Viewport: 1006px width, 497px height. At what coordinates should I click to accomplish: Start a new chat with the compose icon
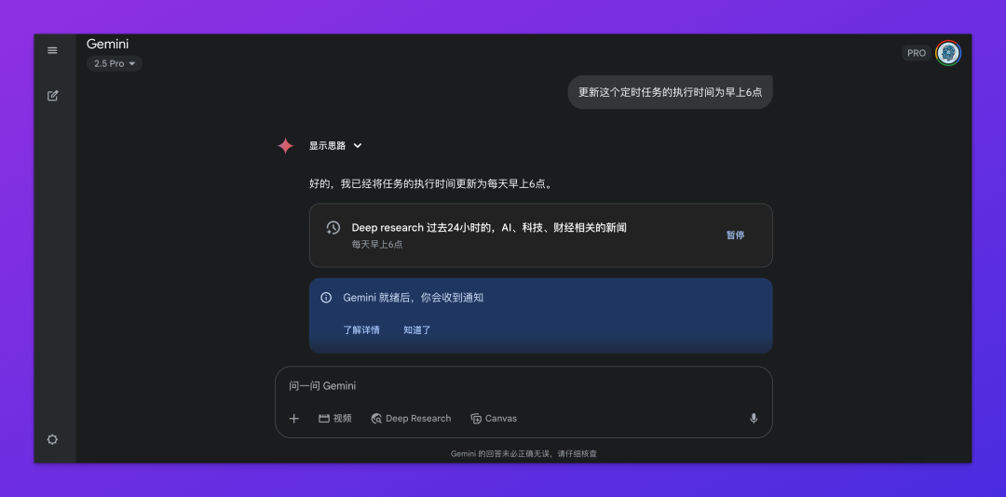52,96
